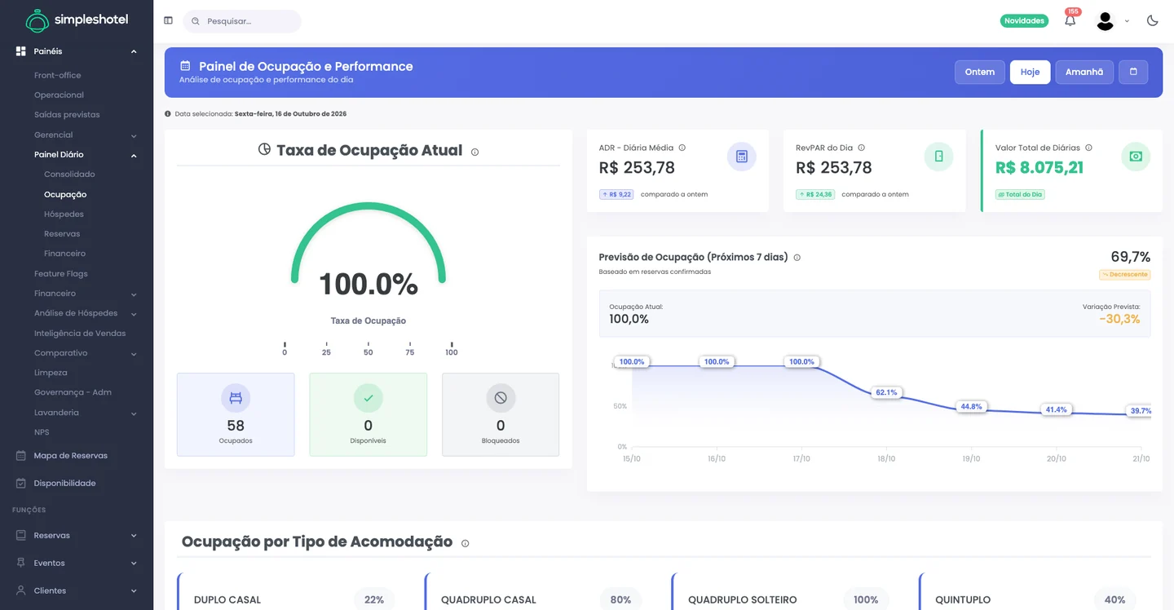Open the user avatar menu

tap(1105, 21)
